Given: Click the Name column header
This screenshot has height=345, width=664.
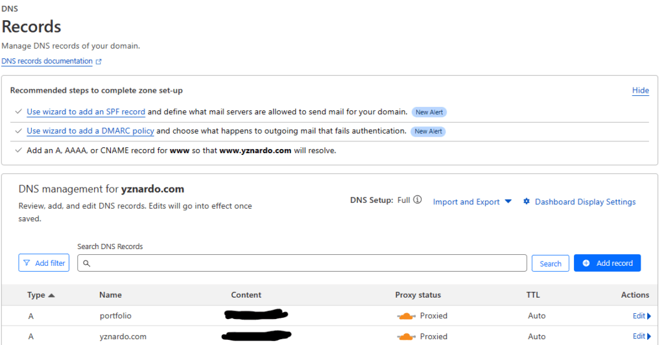Looking at the screenshot, I should tap(110, 295).
